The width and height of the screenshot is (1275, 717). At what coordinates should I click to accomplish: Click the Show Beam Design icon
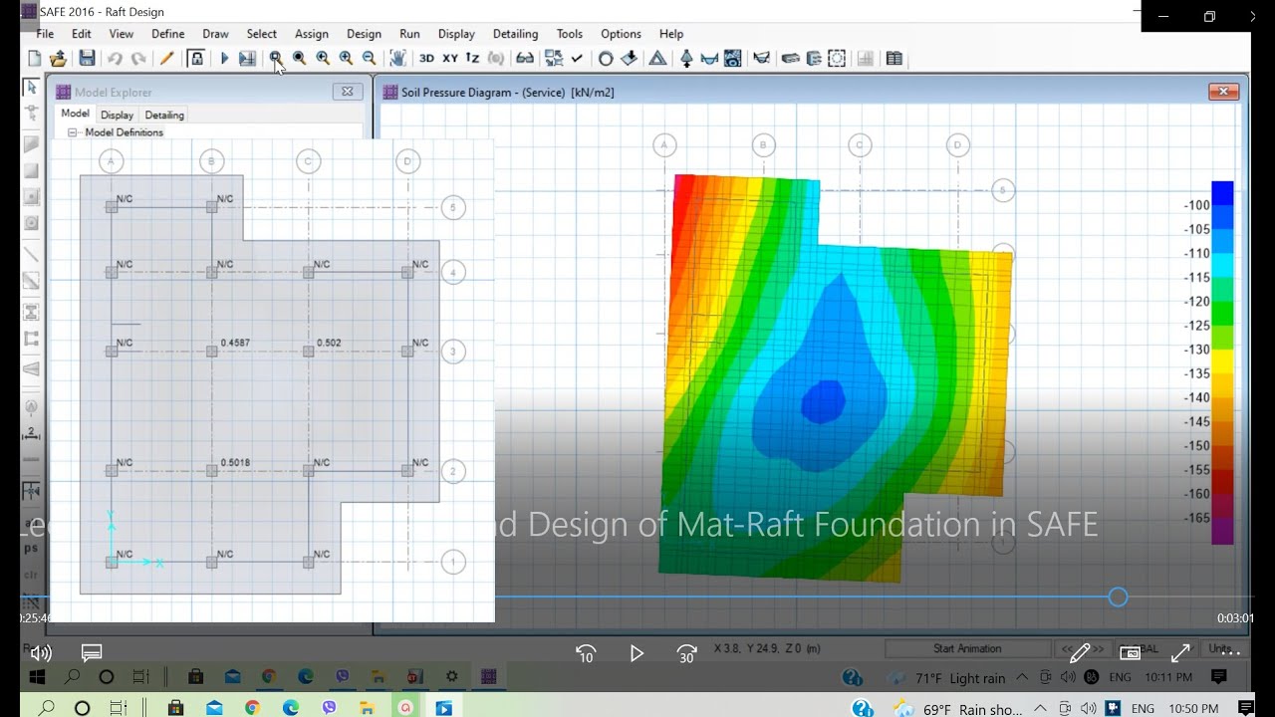[814, 59]
